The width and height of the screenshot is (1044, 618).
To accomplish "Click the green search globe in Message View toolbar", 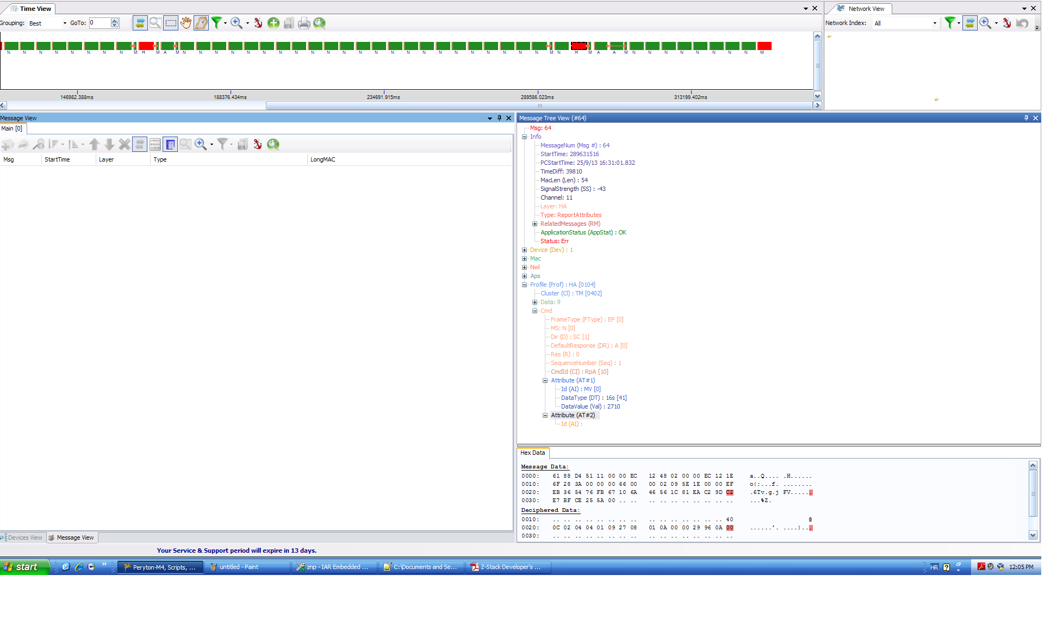I will point(273,144).
